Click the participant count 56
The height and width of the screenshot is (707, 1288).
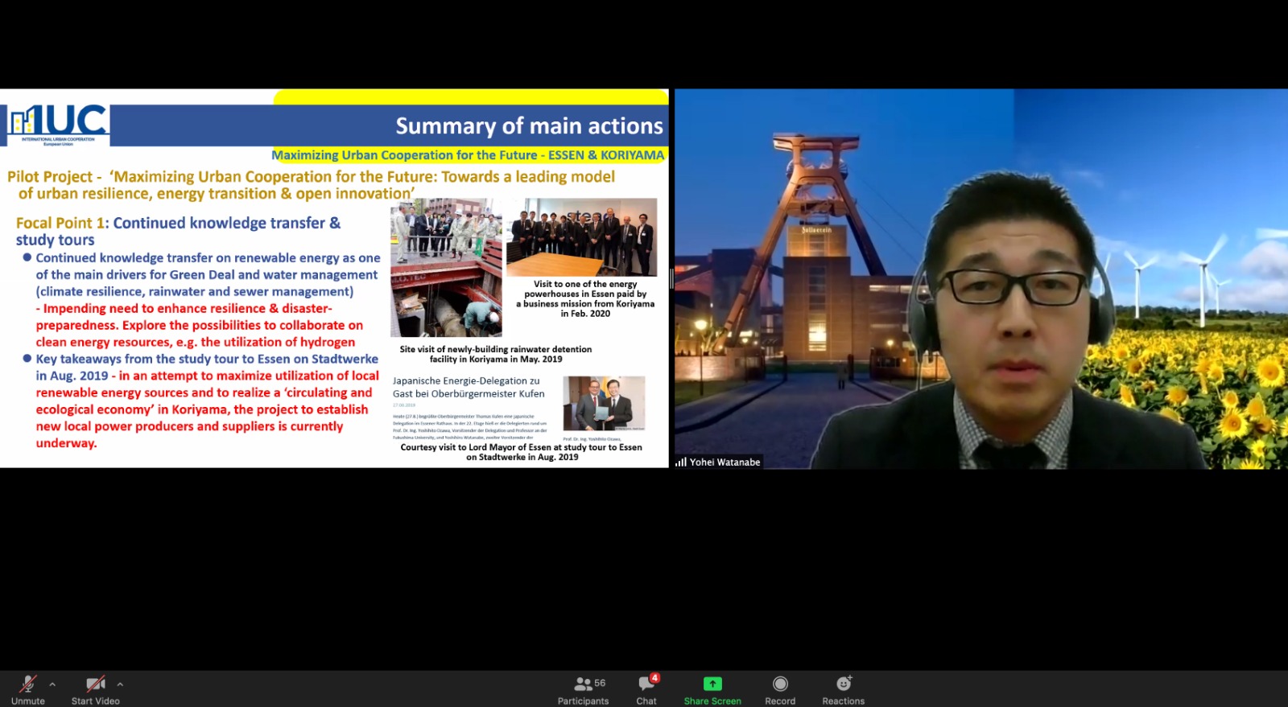pyautogui.click(x=600, y=683)
